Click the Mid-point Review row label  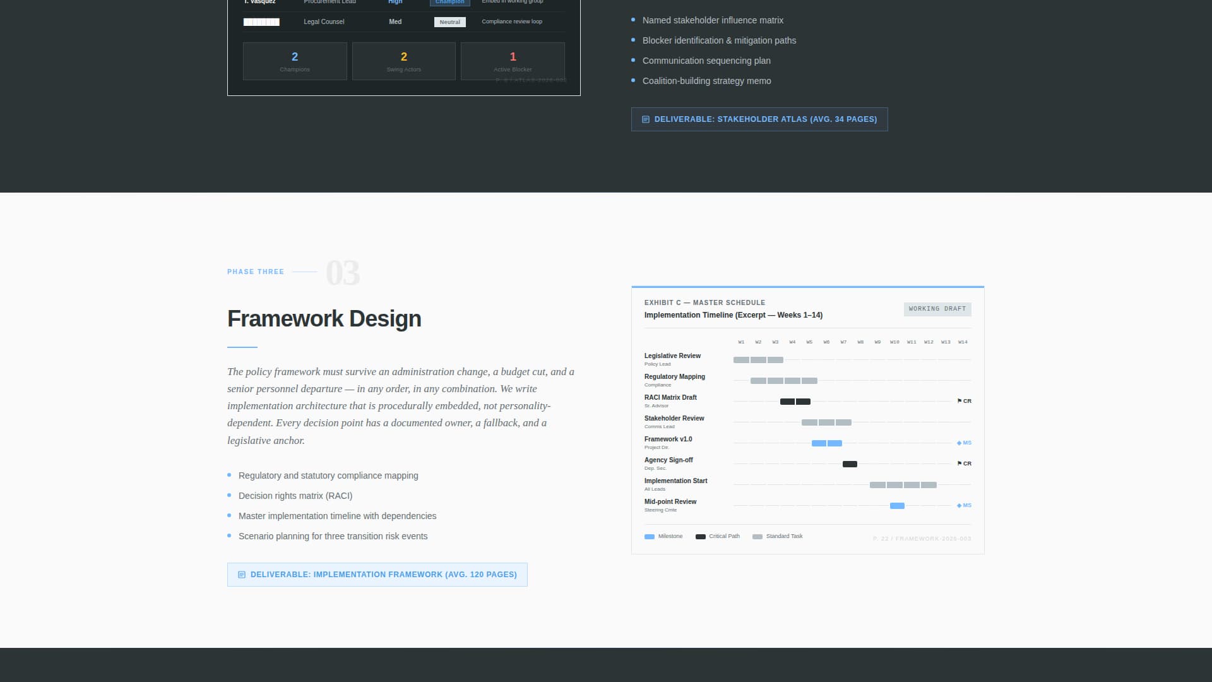click(x=670, y=501)
